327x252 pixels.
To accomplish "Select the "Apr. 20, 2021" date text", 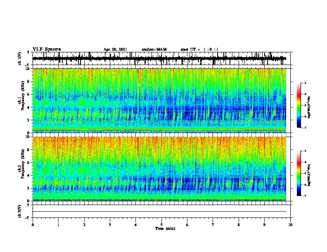I will (x=115, y=49).
